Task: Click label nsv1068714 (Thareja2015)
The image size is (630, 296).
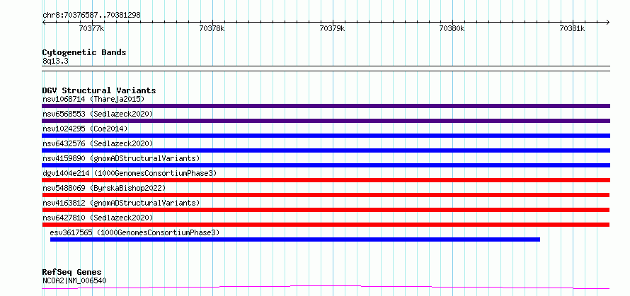Action: click(93, 99)
